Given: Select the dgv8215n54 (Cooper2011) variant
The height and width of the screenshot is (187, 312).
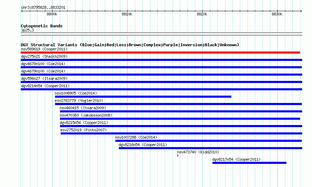Looking at the screenshot, I should click(x=181, y=126).
